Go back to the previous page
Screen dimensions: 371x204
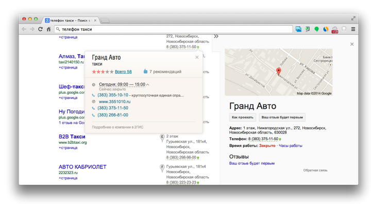(24, 29)
